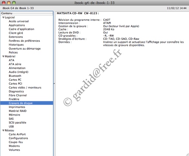
Task: Select Extensions under Logiciel
Action: point(16,37)
